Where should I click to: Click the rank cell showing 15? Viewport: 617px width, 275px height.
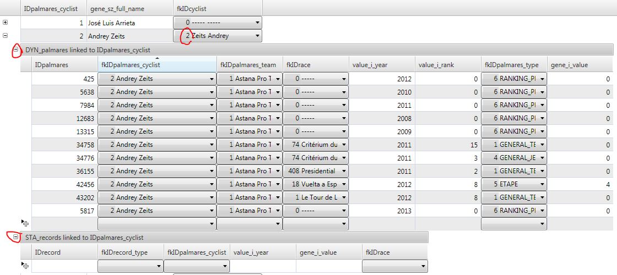point(447,145)
